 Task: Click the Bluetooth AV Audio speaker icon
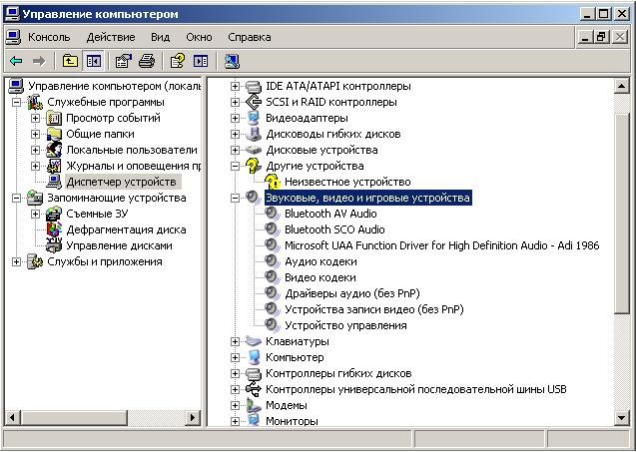[273, 214]
